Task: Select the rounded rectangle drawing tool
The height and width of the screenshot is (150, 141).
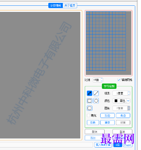Action: (89, 108)
